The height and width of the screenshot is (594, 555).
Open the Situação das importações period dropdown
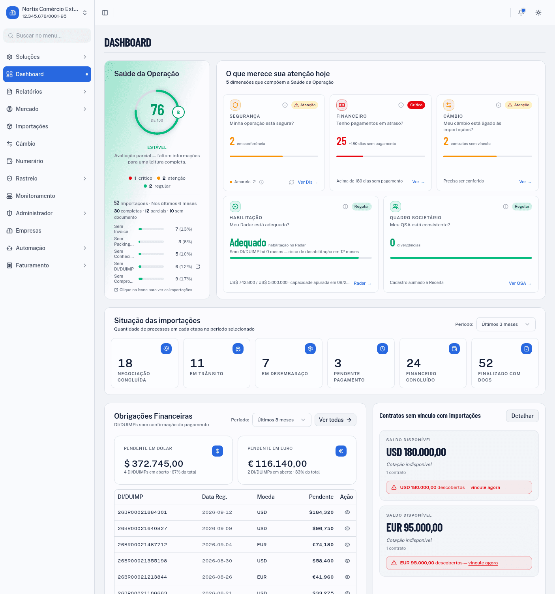506,324
